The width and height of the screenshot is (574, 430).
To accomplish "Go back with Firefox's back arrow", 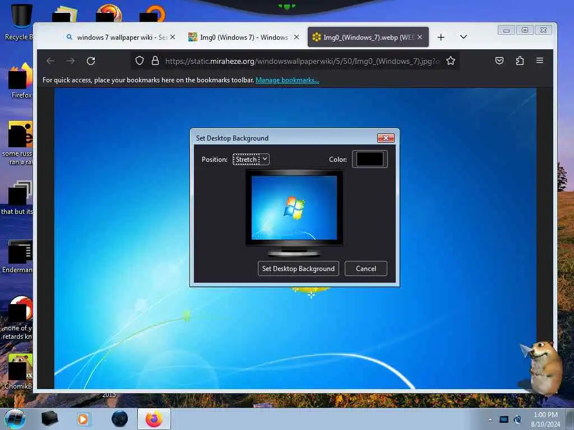I will pyautogui.click(x=50, y=60).
